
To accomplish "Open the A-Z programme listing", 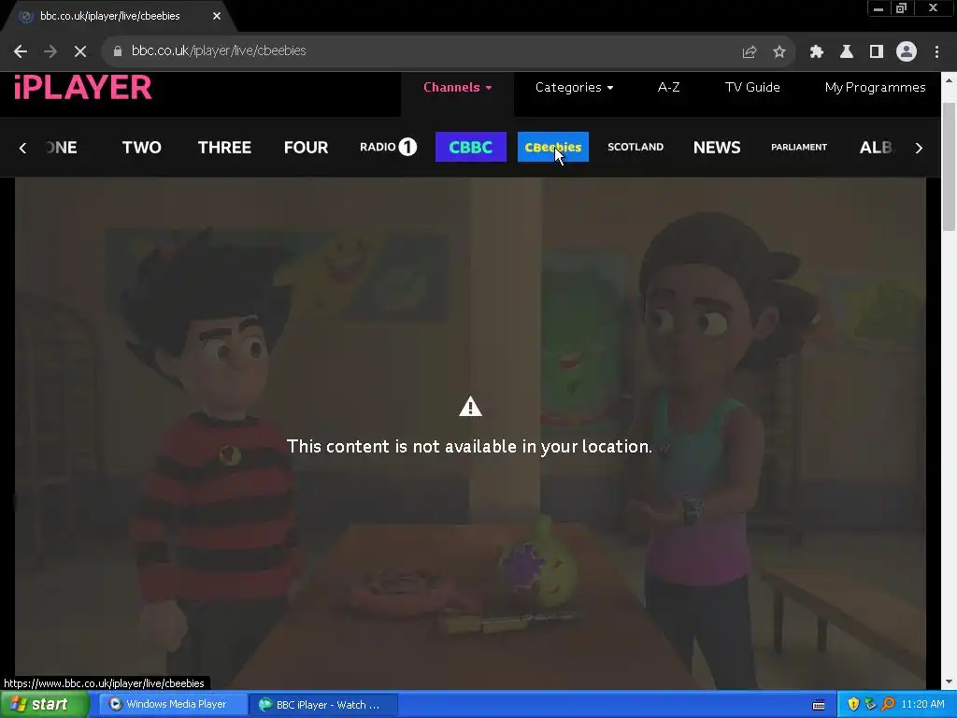I will tap(668, 87).
